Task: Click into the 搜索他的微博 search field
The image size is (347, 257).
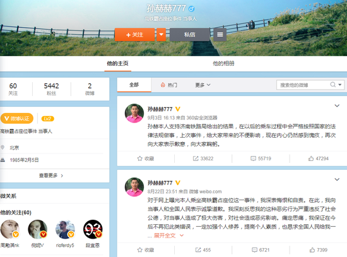Action: tap(303, 85)
